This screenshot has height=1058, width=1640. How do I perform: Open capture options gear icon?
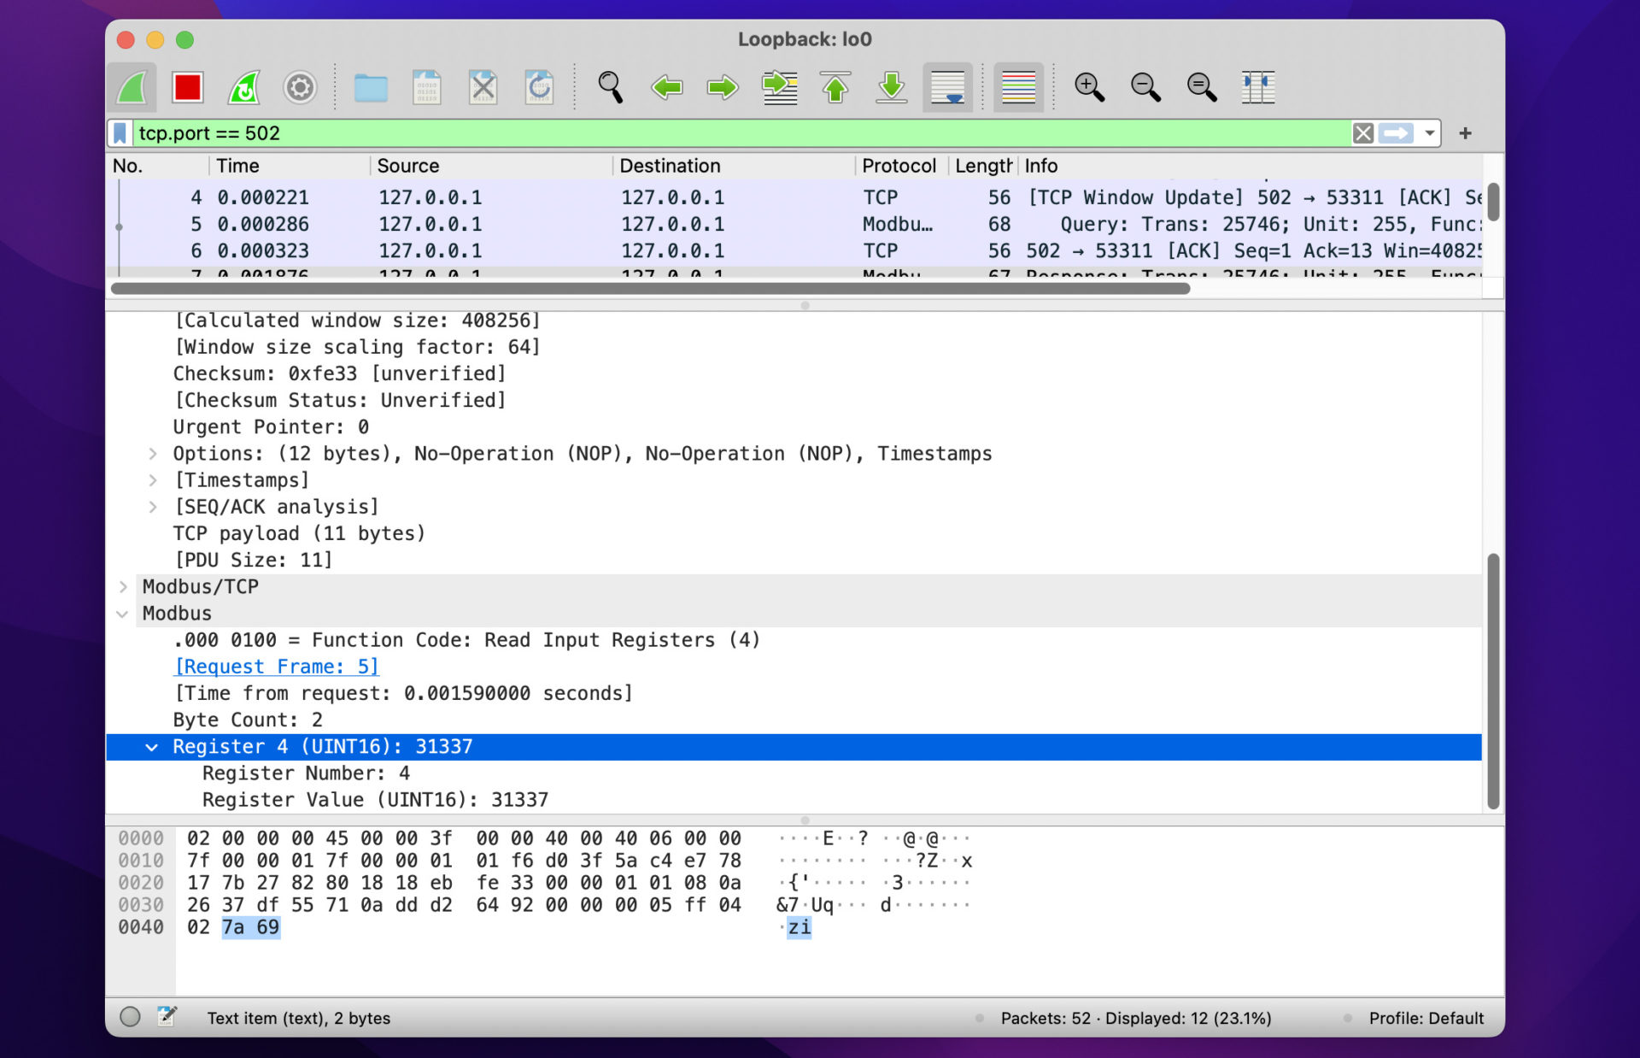pos(300,87)
